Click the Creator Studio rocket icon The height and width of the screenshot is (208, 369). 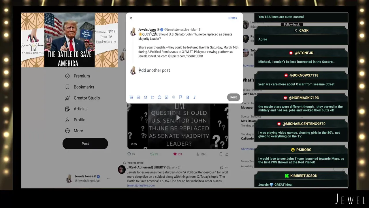[67, 98]
